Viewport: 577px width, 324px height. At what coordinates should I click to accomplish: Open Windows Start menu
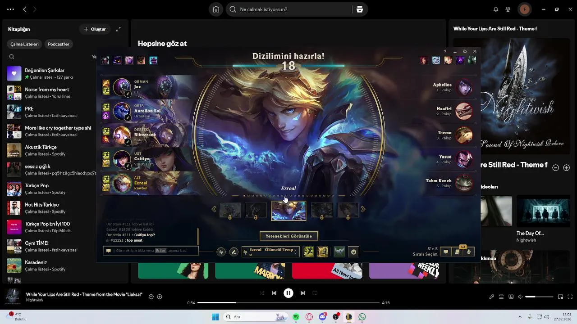point(215,317)
